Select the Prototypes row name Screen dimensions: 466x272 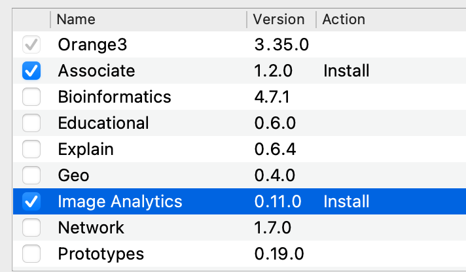(x=101, y=254)
